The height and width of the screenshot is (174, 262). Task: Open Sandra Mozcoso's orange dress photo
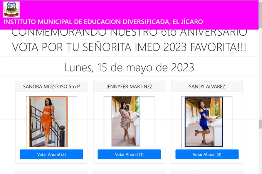[48, 121]
